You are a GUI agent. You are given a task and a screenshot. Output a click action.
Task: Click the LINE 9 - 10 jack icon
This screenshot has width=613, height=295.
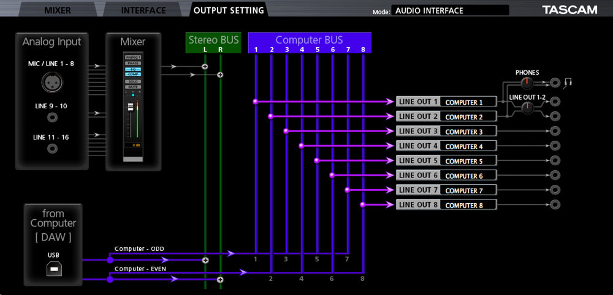pyautogui.click(x=52, y=117)
